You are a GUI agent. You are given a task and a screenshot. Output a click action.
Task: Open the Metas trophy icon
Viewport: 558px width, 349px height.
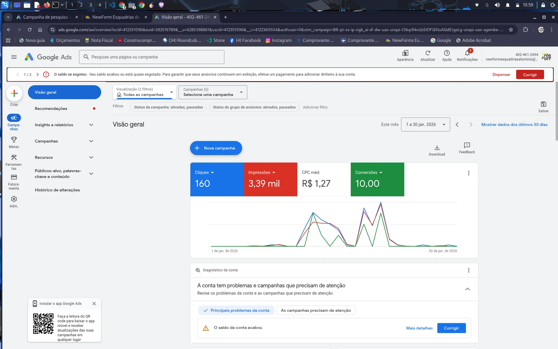14,140
